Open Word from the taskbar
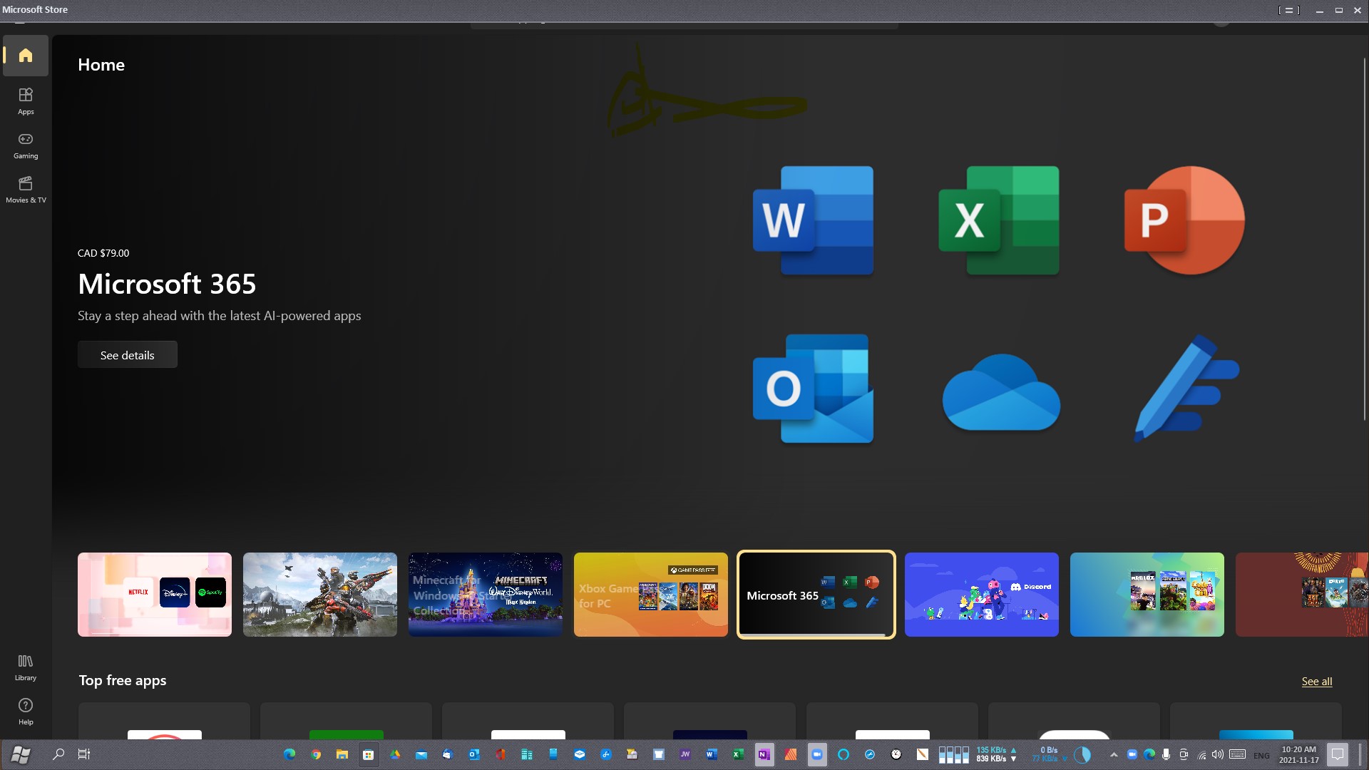 712,754
